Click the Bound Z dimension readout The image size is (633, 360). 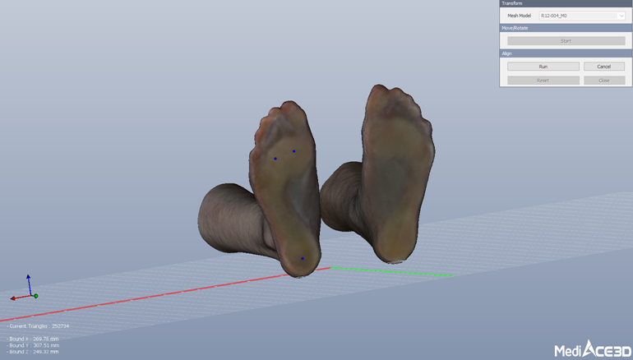[33, 352]
